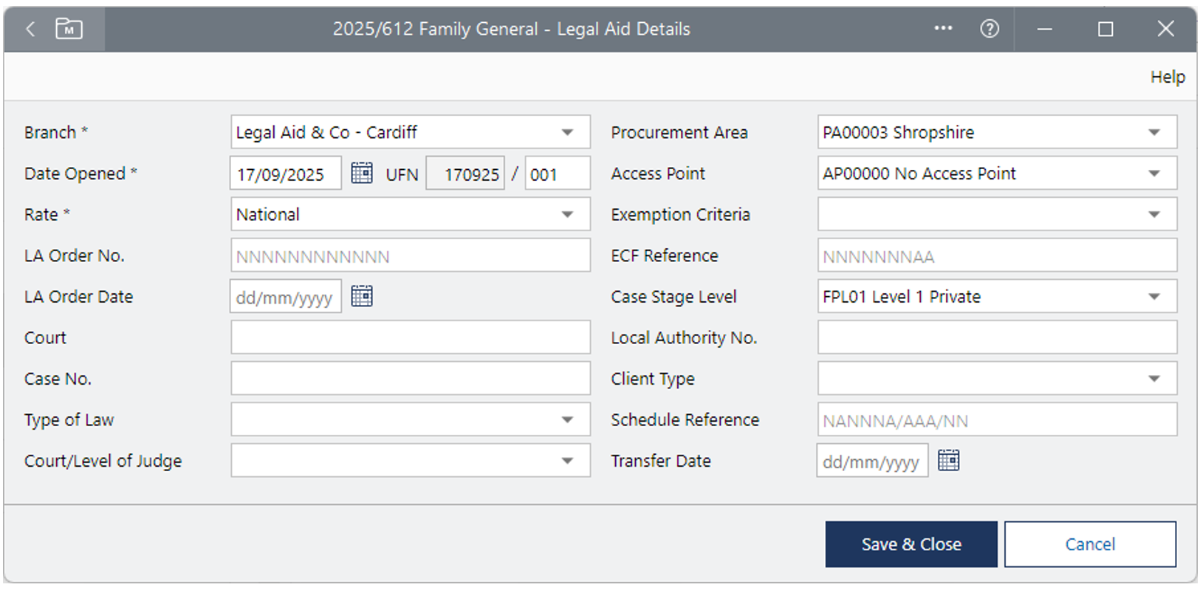The image size is (1200, 590).
Task: Open the matter folder icon
Action: click(x=69, y=29)
